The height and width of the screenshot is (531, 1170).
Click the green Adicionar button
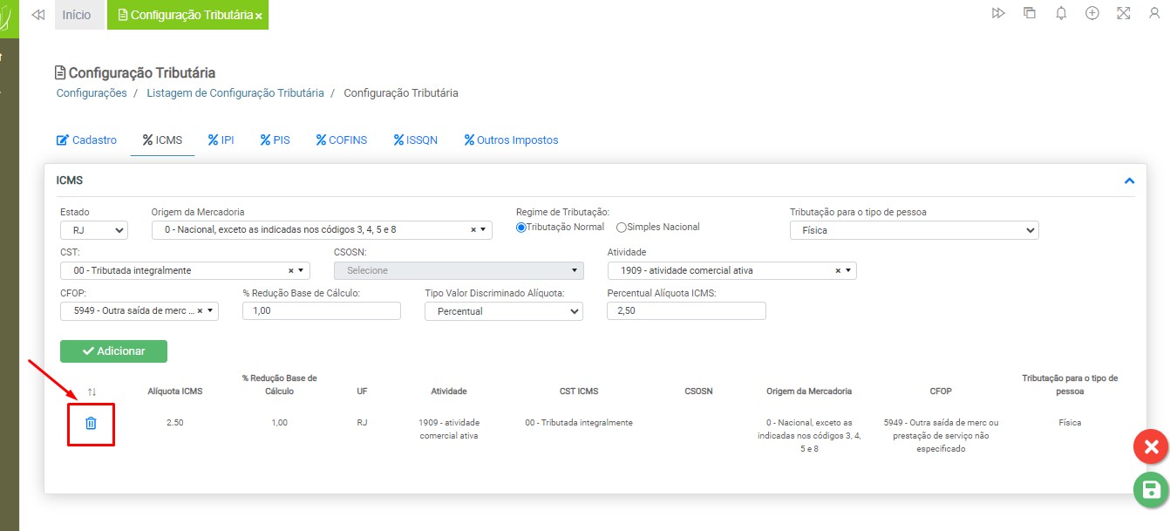[x=113, y=351]
